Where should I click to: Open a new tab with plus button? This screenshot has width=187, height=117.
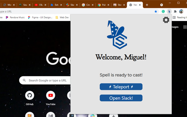147,5
